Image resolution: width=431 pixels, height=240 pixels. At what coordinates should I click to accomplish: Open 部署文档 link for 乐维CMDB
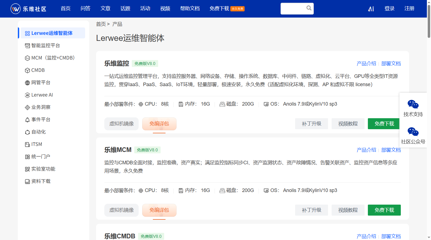391,236
